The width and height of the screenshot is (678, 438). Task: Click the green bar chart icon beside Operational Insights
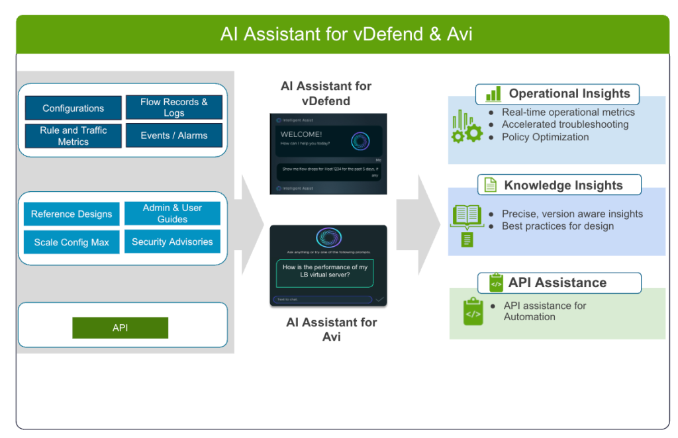pos(493,93)
